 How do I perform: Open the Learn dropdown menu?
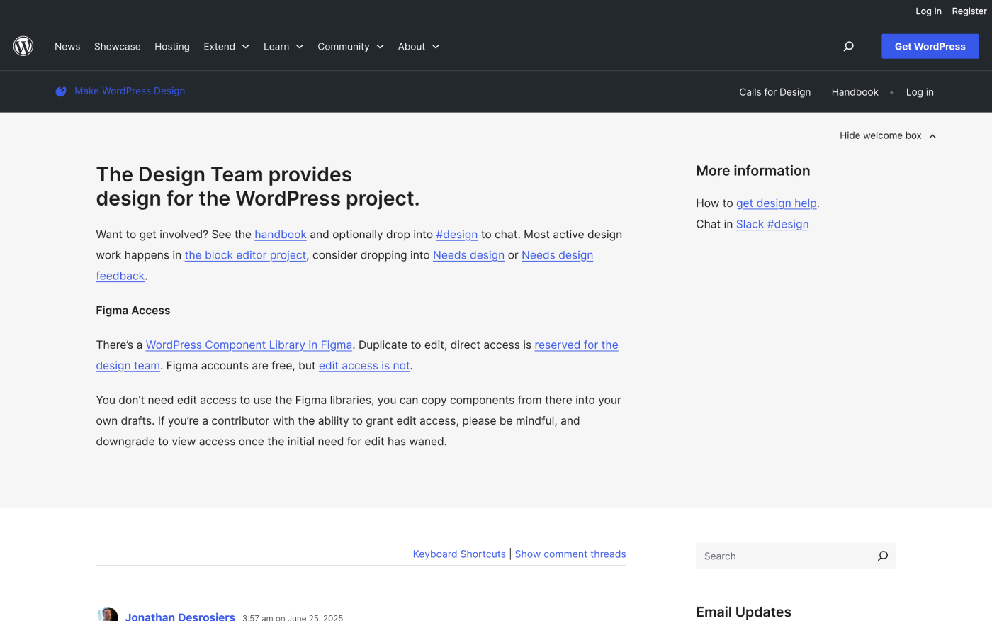283,46
